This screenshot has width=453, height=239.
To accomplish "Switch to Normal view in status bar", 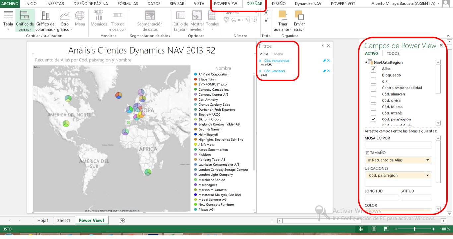I will point(361,229).
